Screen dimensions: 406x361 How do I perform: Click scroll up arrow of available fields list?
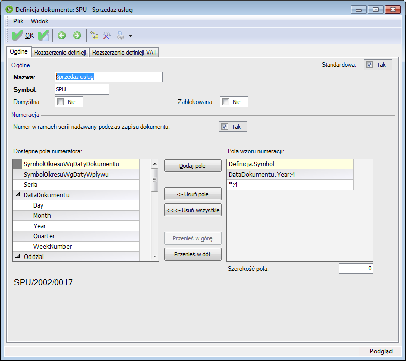pyautogui.click(x=155, y=164)
